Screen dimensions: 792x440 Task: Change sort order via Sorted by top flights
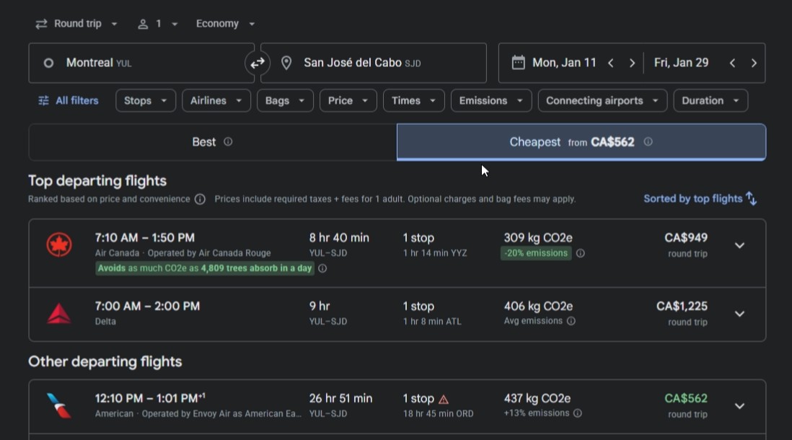coord(700,198)
